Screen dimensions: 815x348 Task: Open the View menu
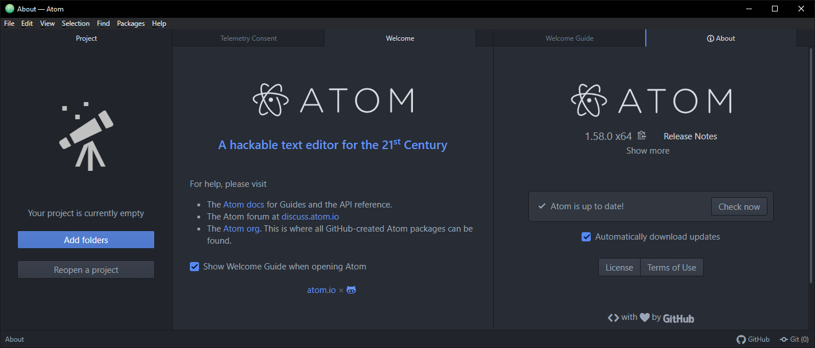[48, 24]
